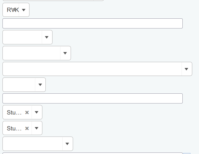The width and height of the screenshot is (199, 154).
Task: Click inside the narrow select box below the widest dropdown
Action: click(19, 85)
